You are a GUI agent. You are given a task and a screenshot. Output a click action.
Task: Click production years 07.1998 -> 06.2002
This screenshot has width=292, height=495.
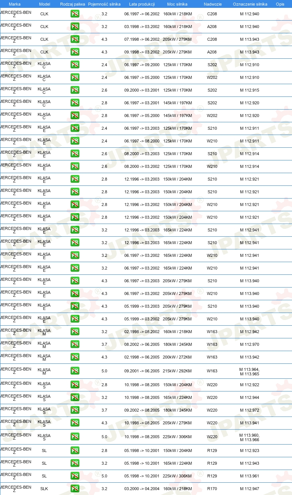tap(142, 39)
